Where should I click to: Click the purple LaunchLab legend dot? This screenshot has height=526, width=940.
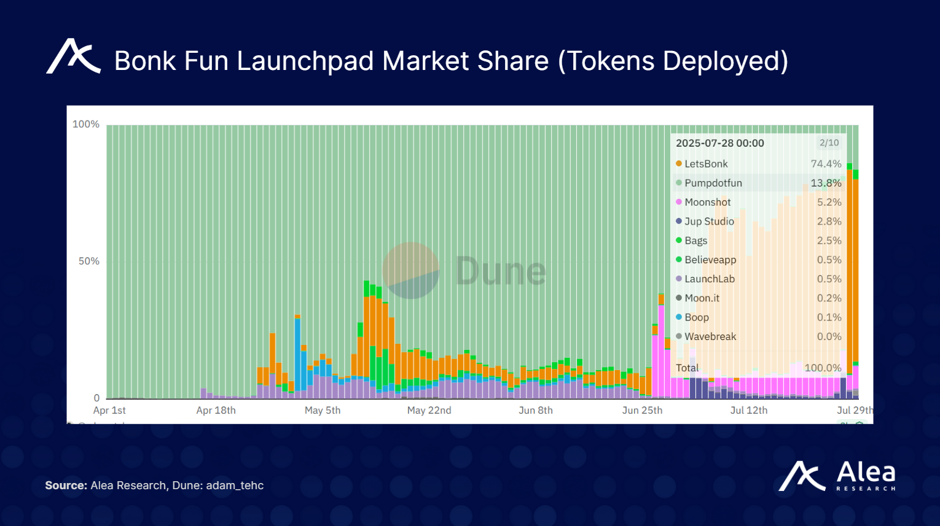(x=678, y=279)
